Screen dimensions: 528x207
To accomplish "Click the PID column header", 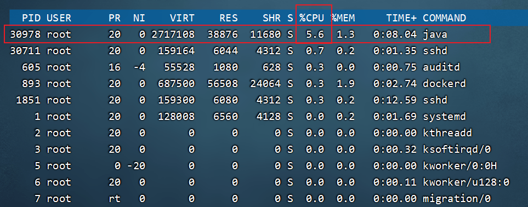I will (31, 18).
